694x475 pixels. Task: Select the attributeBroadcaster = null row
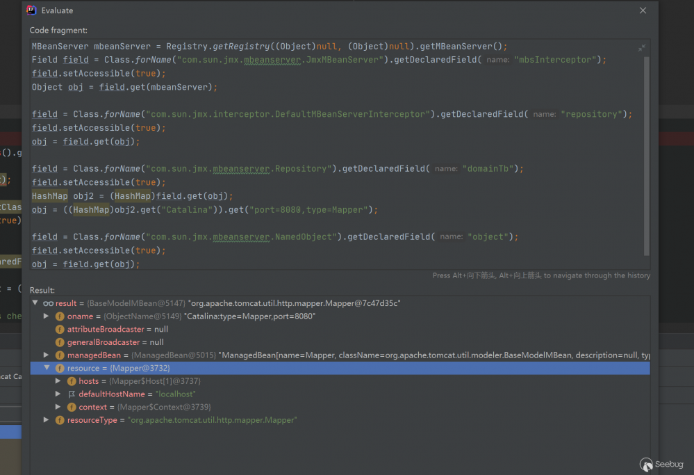pyautogui.click(x=340, y=329)
